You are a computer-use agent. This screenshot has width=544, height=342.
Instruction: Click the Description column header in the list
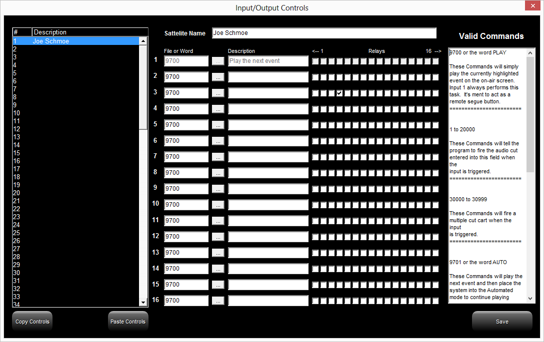(x=90, y=32)
